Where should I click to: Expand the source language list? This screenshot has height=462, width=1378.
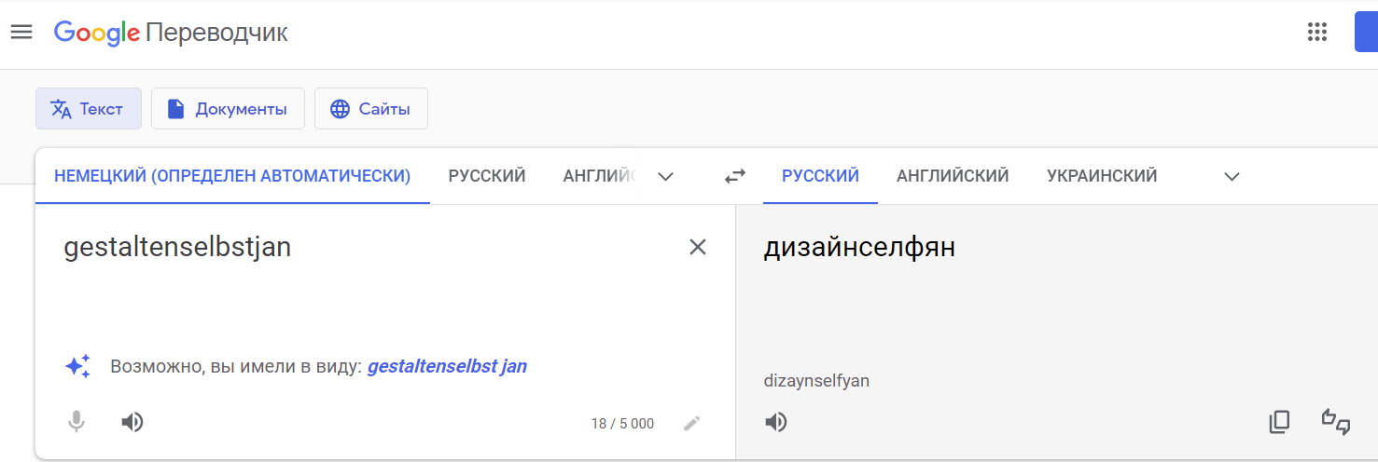[665, 177]
